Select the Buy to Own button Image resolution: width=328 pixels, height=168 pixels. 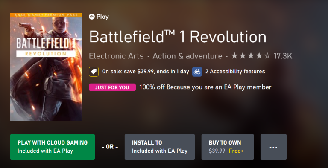[228, 147]
